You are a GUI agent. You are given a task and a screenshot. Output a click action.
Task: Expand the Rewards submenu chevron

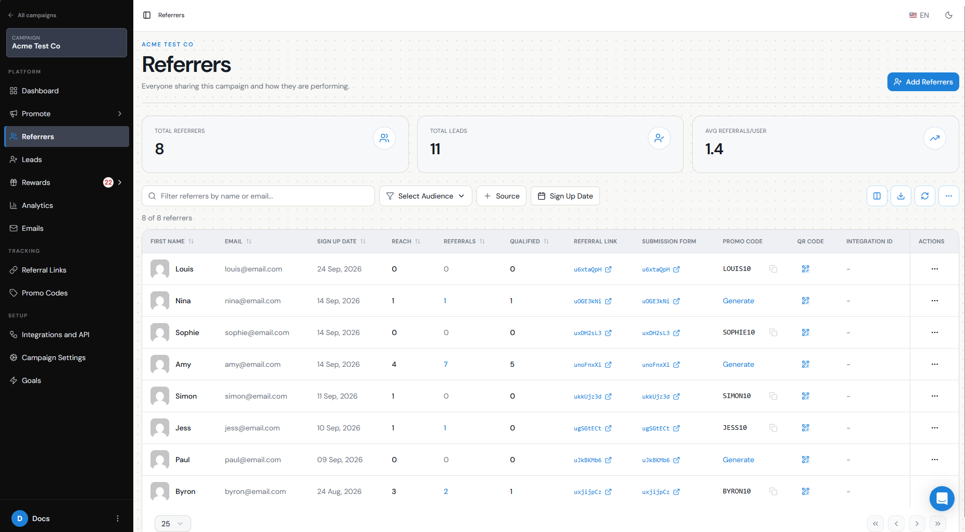pyautogui.click(x=120, y=182)
